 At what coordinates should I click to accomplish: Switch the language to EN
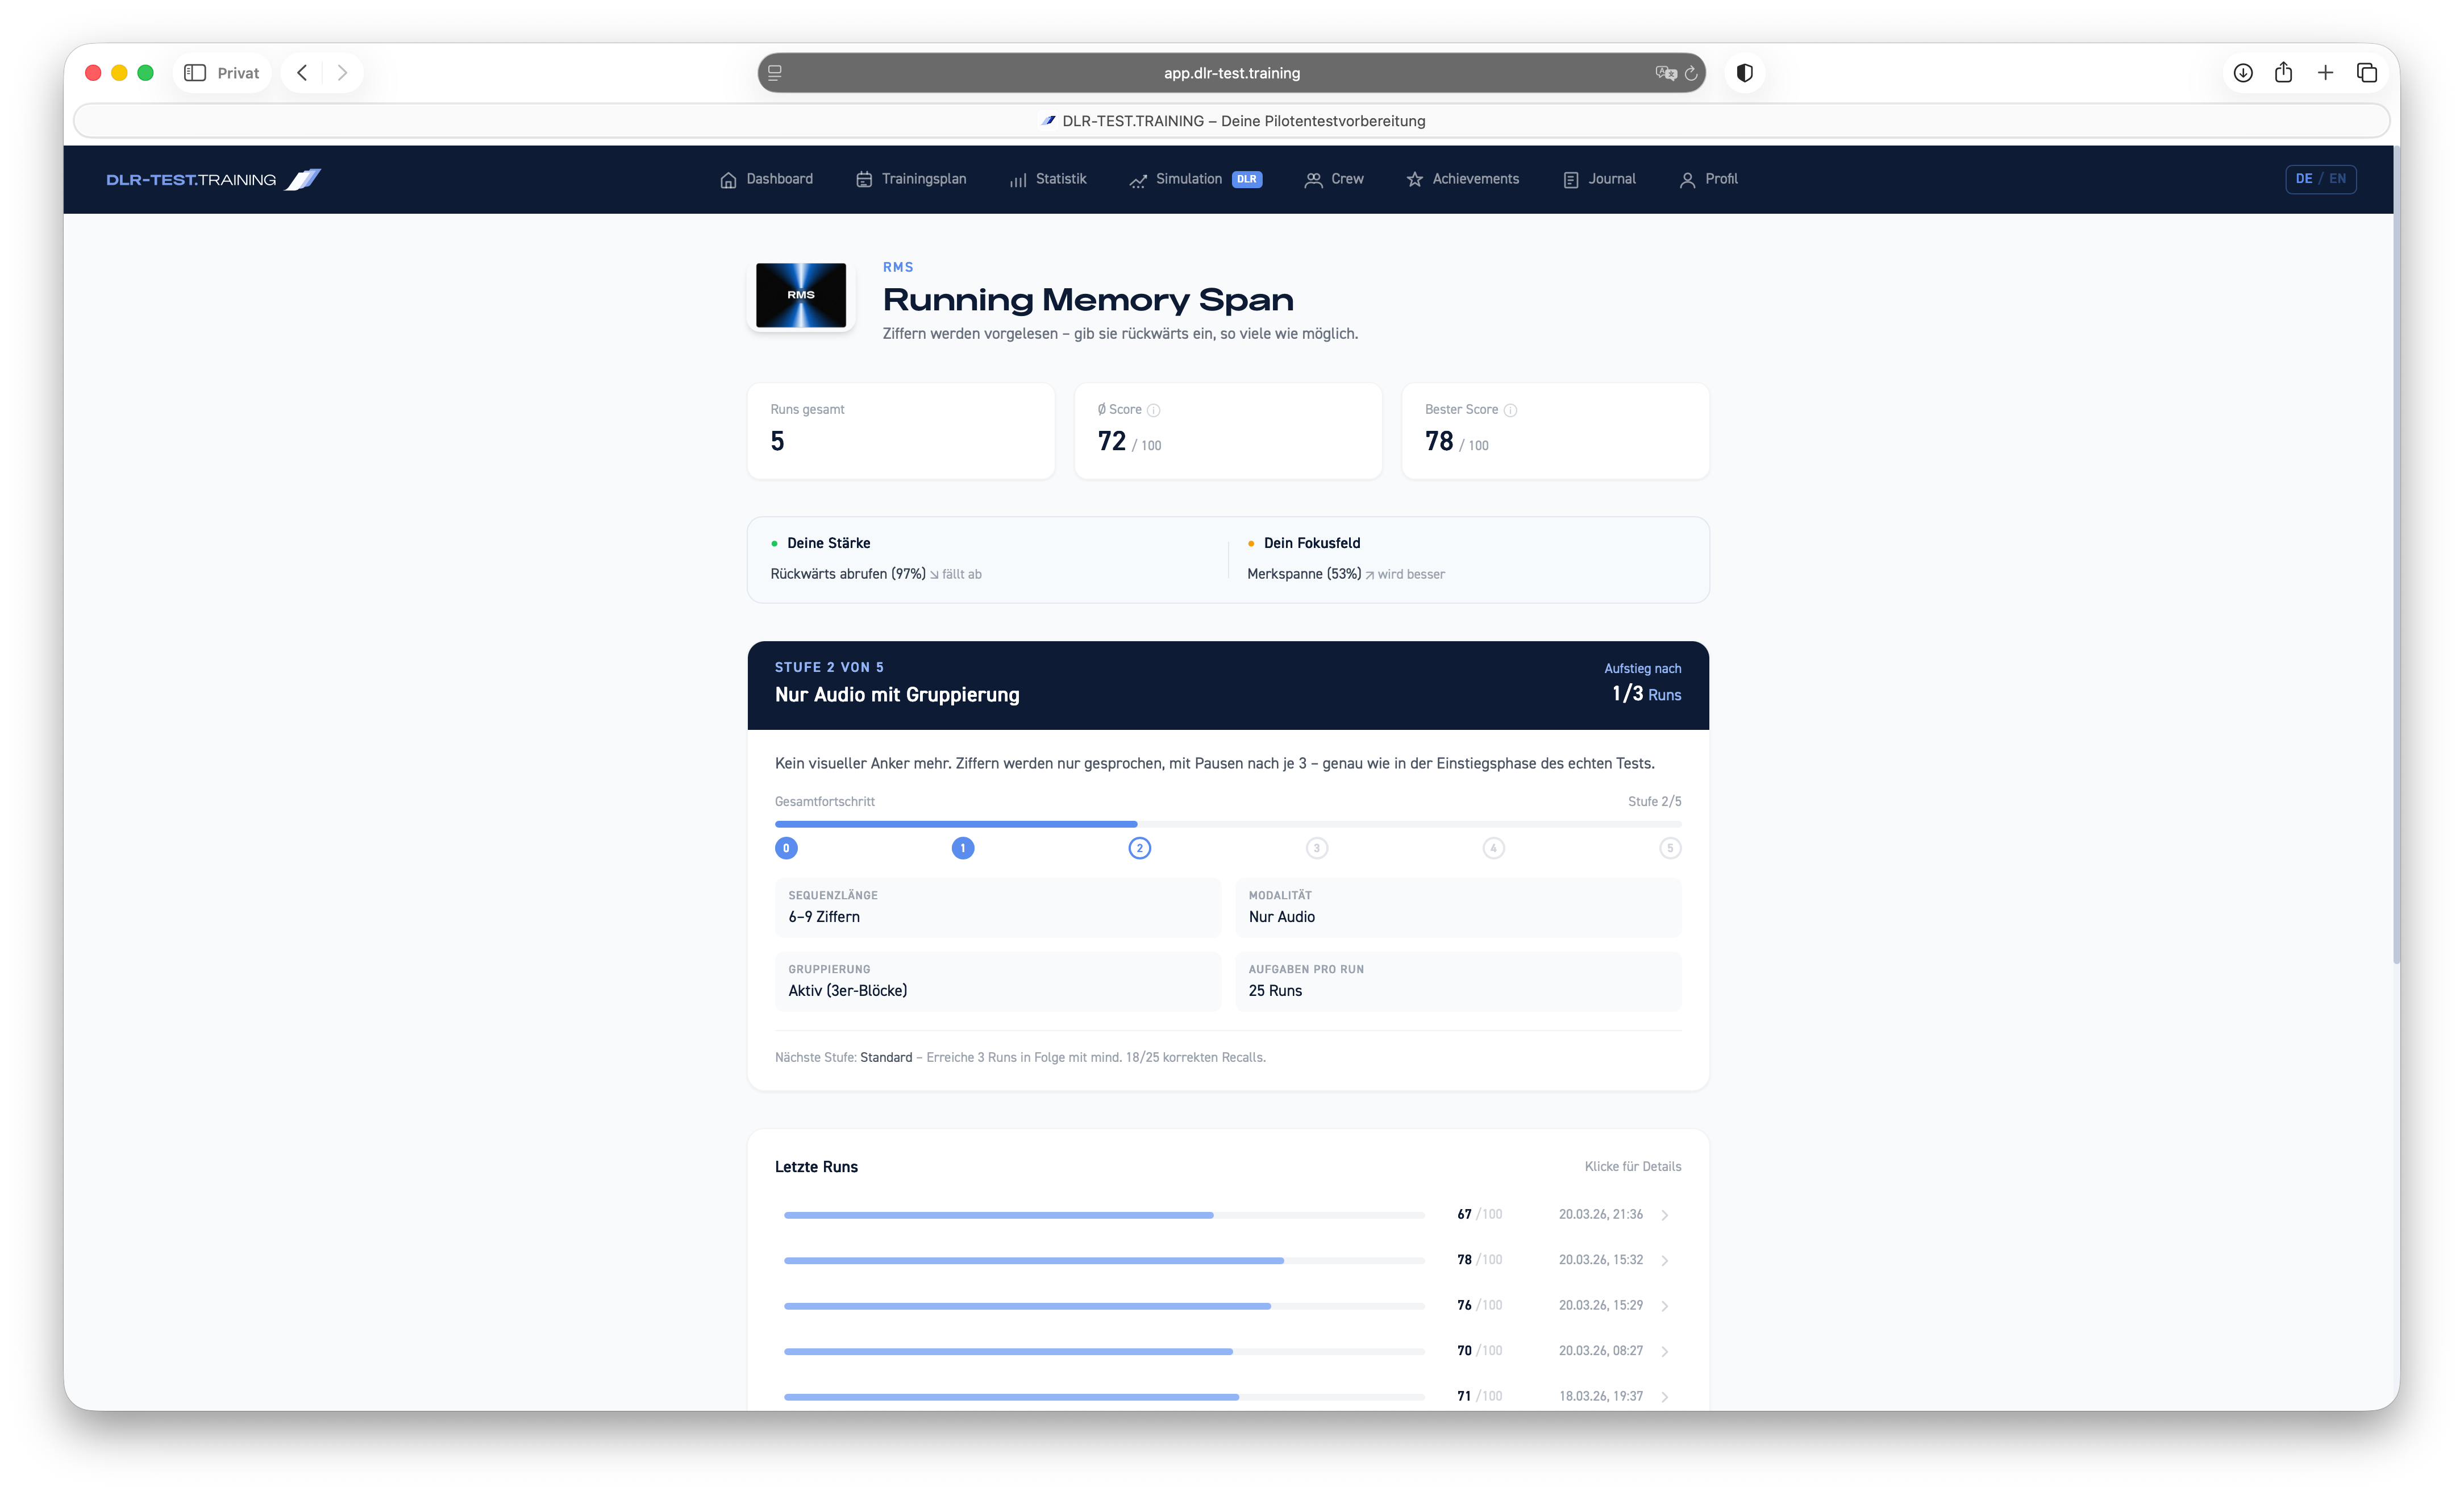(x=2337, y=178)
